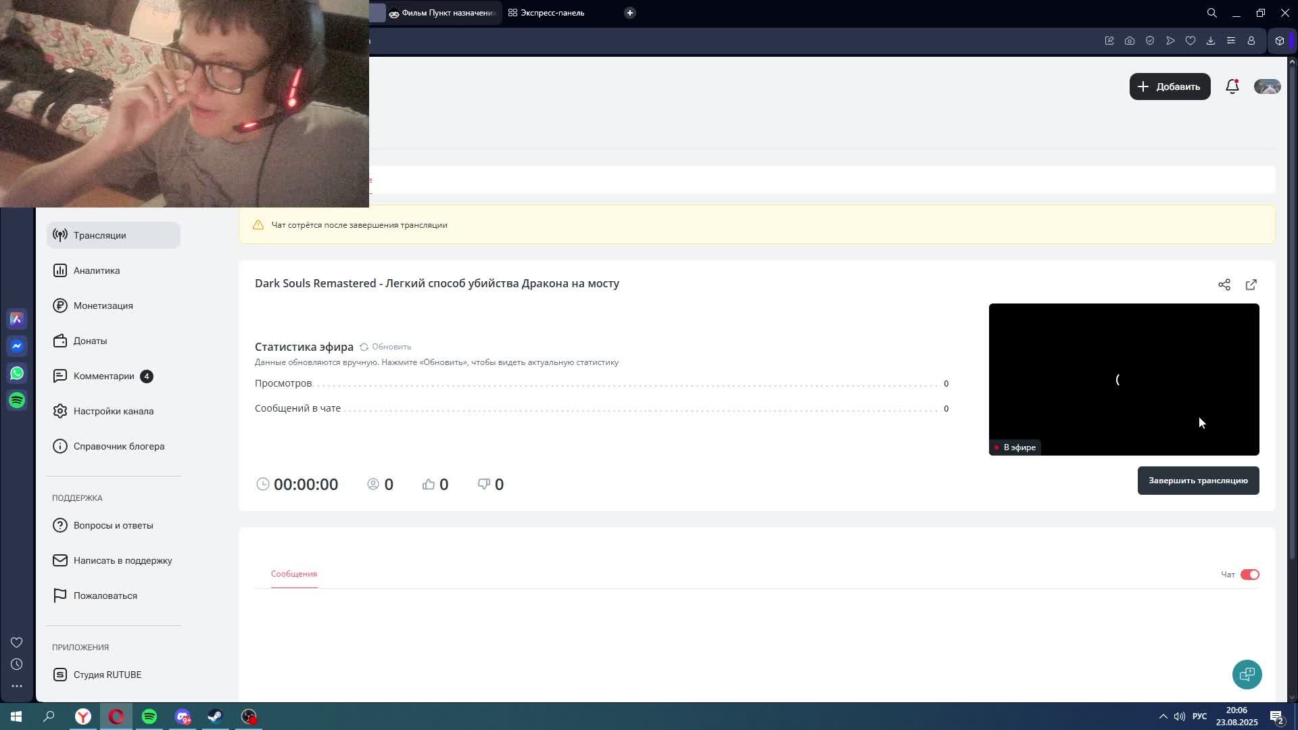Open the user avatar account menu
1298x730 pixels.
(x=1267, y=87)
